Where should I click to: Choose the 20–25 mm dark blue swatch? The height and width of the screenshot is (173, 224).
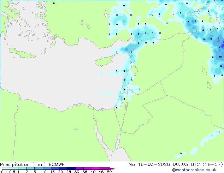click(63, 168)
